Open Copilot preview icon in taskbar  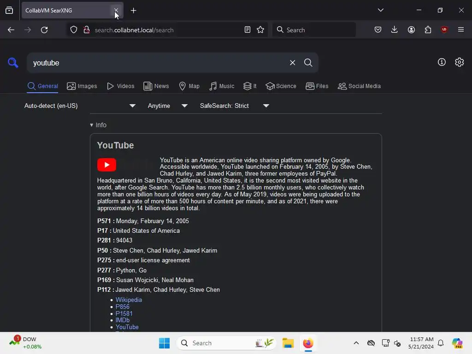tap(457, 343)
